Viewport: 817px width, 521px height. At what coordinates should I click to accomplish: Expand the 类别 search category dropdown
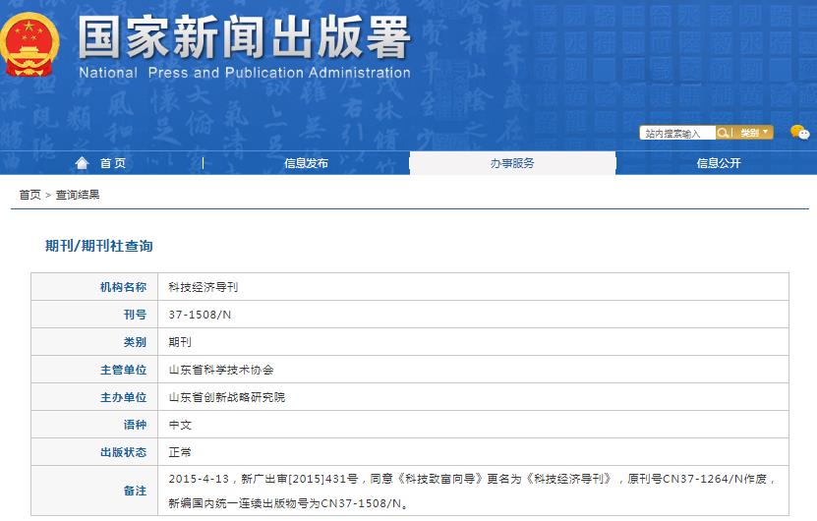pyautogui.click(x=754, y=133)
